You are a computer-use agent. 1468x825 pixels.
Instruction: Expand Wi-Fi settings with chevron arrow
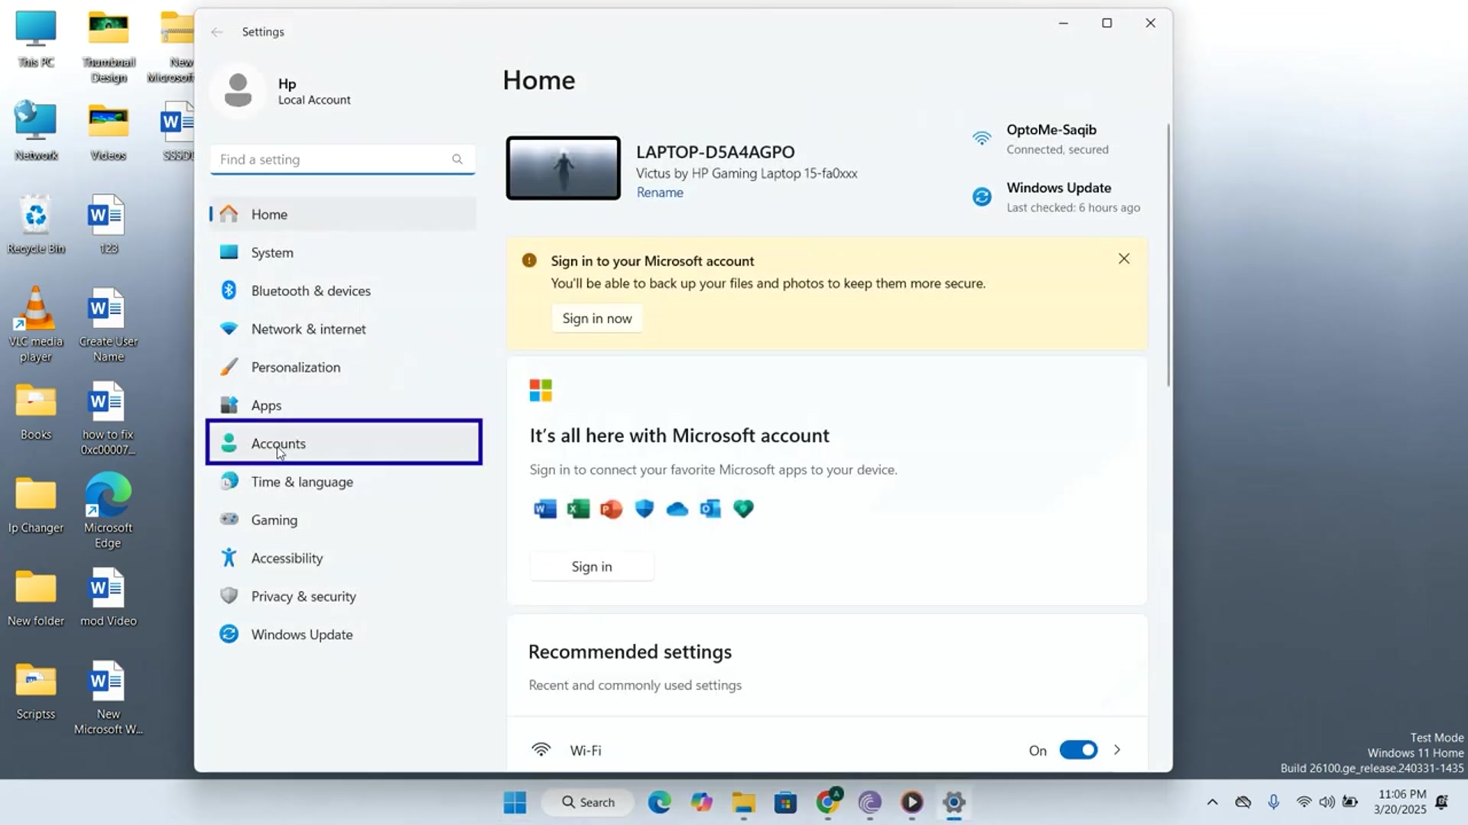(1117, 750)
